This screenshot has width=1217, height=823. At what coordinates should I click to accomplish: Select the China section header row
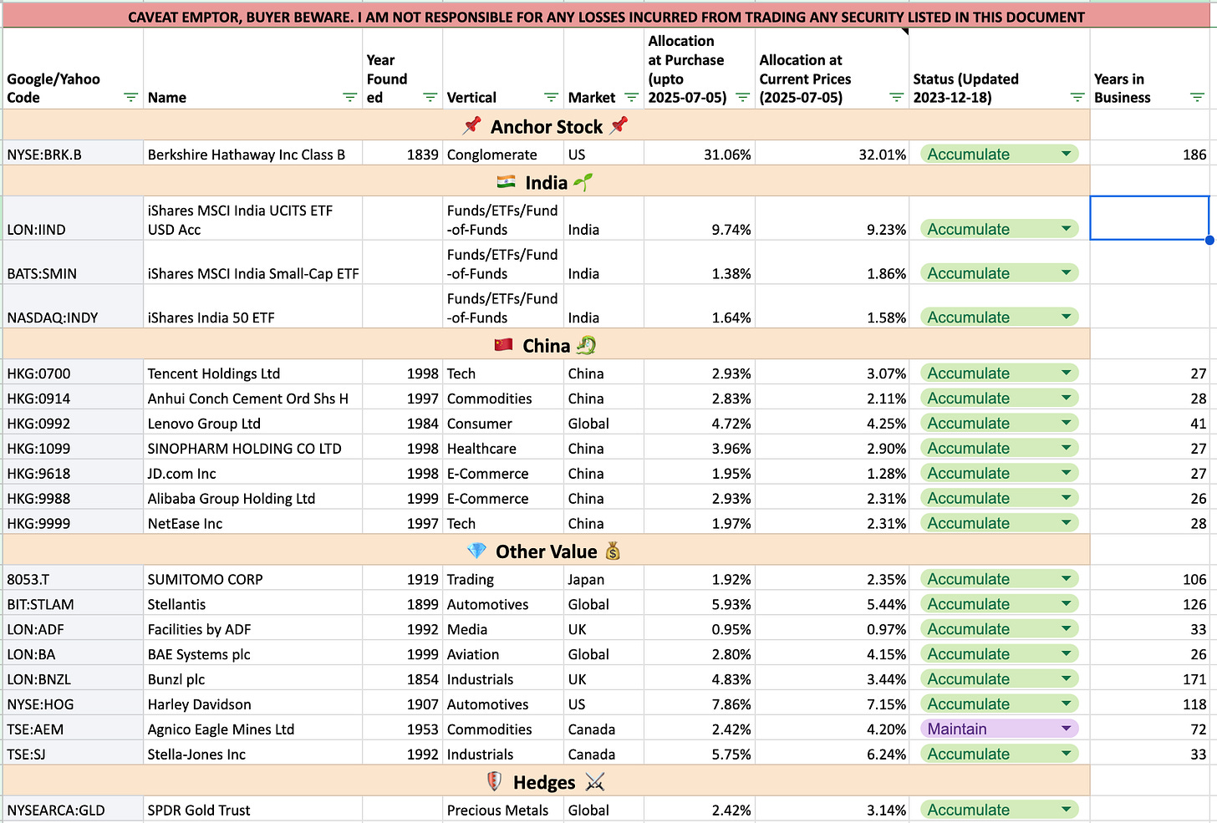point(547,345)
